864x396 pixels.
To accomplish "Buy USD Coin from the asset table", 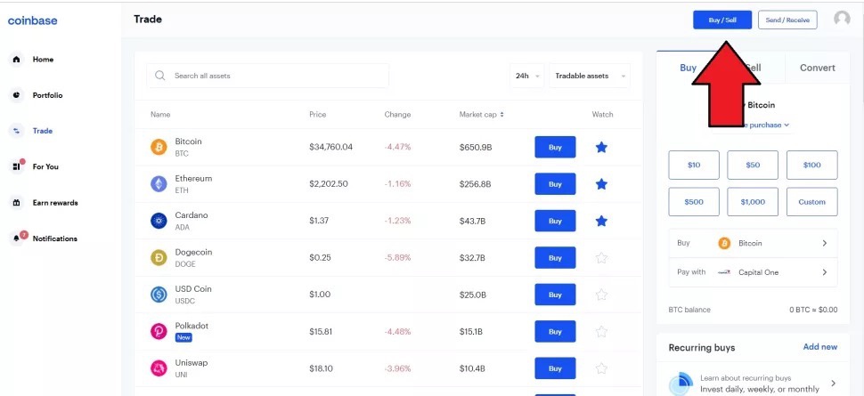I will pyautogui.click(x=555, y=295).
